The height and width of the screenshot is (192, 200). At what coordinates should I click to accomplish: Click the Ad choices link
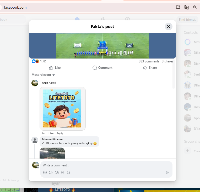point(11,180)
